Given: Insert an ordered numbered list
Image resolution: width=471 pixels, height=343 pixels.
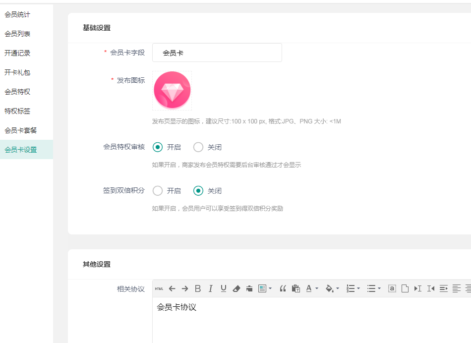Looking at the screenshot, I should point(350,288).
